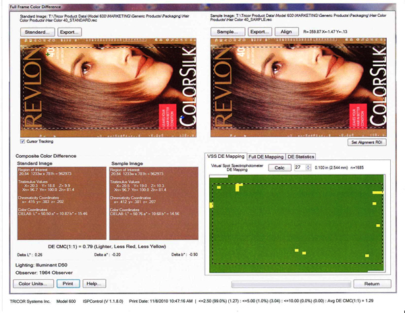The width and height of the screenshot is (405, 313).
Task: Click the 'R=-359.87 X=-1.47 Y=-.13' alignment readout
Action: click(x=325, y=32)
